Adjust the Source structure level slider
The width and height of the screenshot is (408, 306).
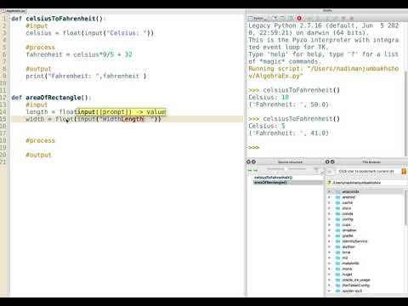(286, 169)
